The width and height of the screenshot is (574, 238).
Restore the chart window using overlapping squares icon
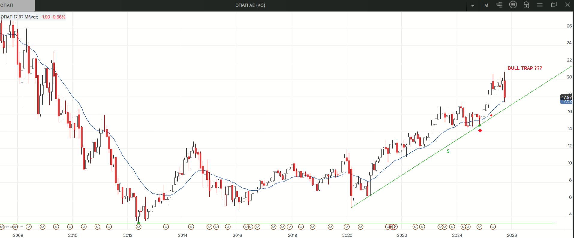point(554,5)
